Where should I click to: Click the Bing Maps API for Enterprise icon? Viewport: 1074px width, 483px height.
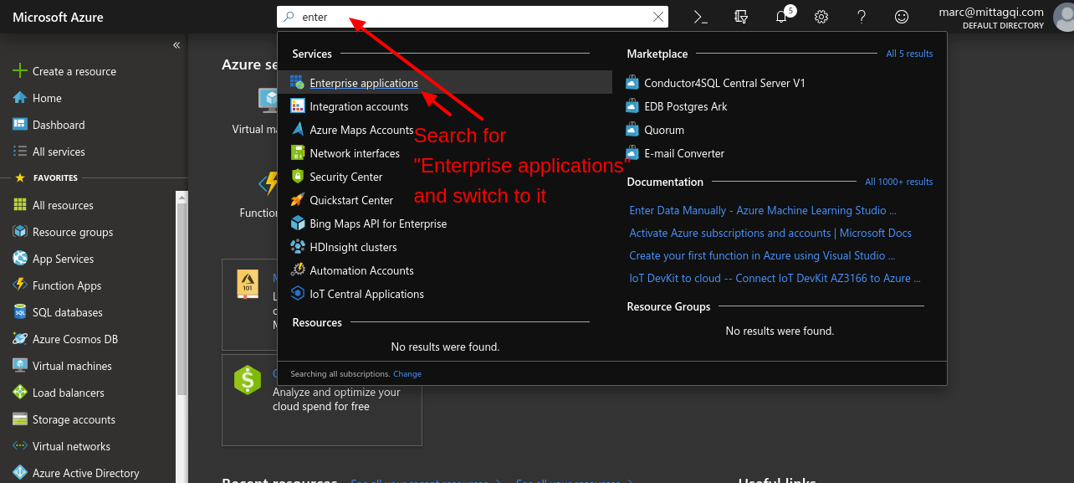[297, 223]
